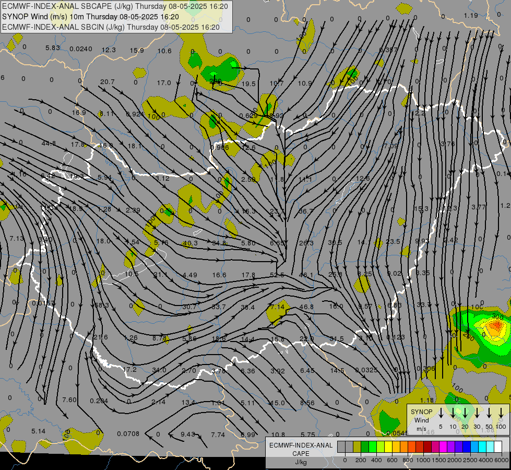Select the pure blue CAPE legend swatch

[x=467, y=446]
